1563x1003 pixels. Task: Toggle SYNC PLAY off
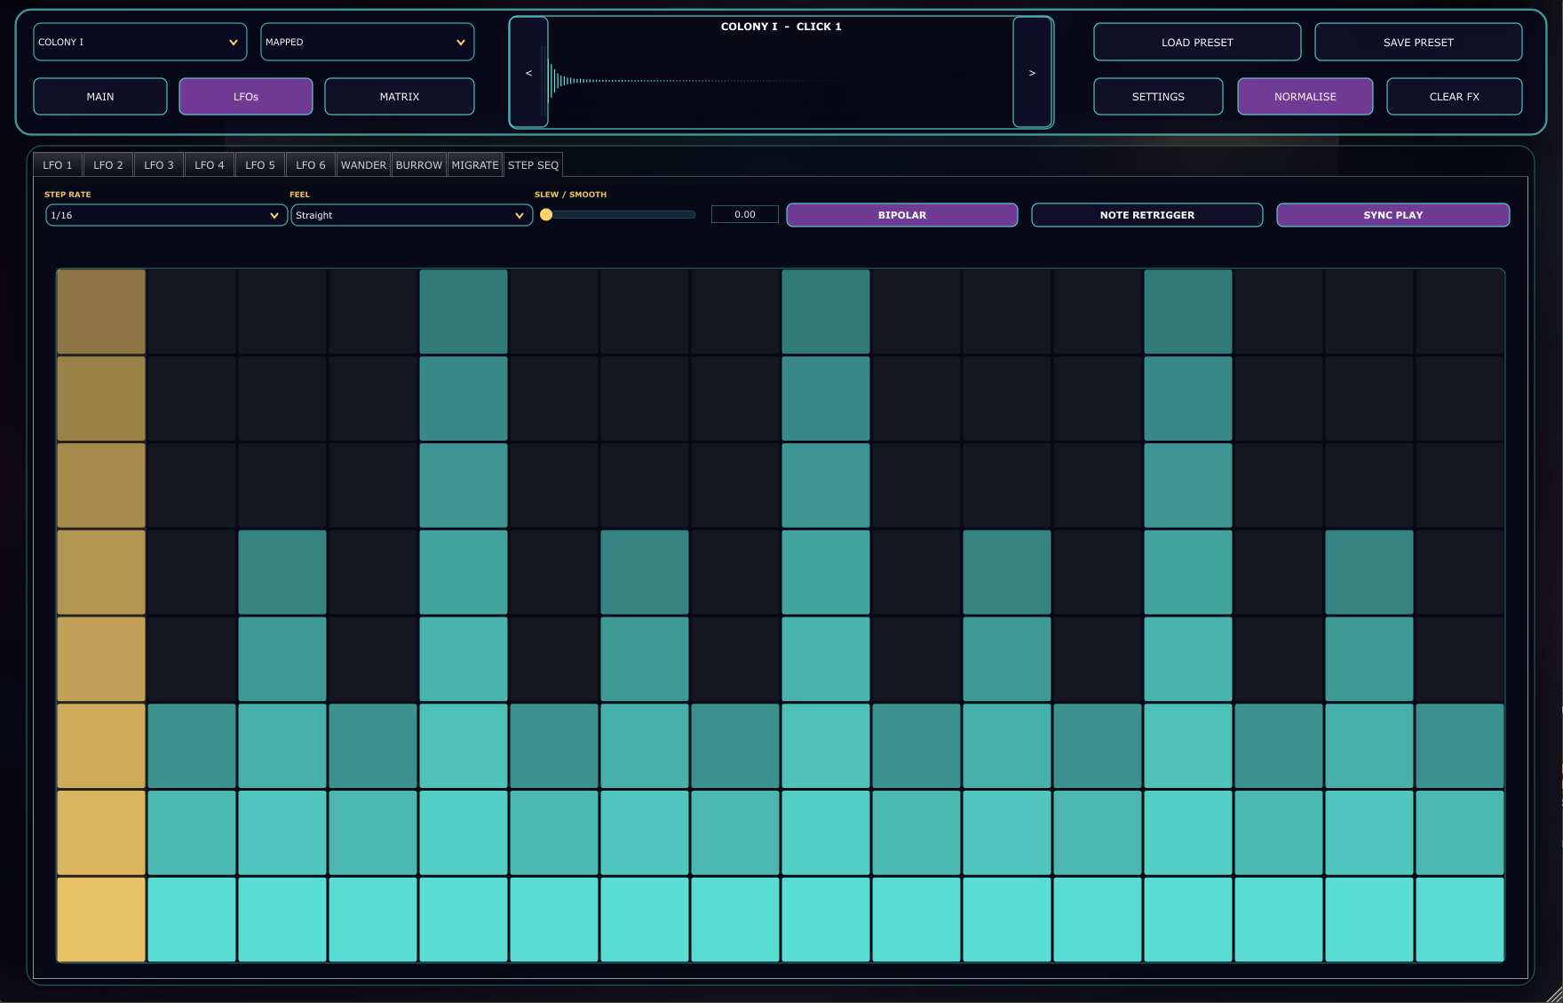[x=1392, y=215]
